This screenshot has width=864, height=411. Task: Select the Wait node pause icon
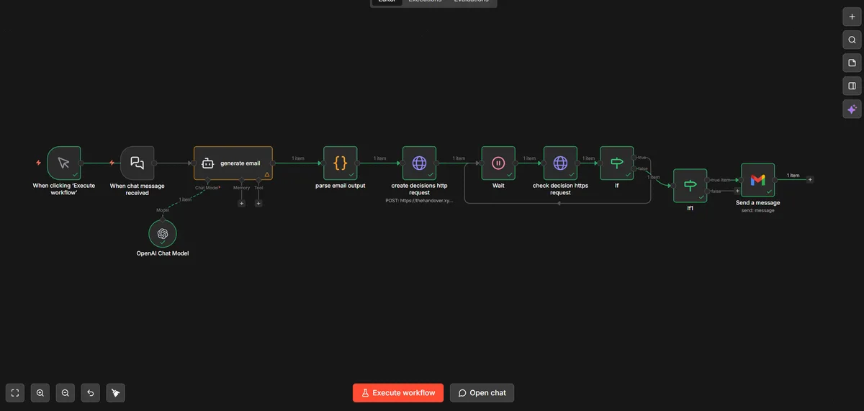click(498, 163)
